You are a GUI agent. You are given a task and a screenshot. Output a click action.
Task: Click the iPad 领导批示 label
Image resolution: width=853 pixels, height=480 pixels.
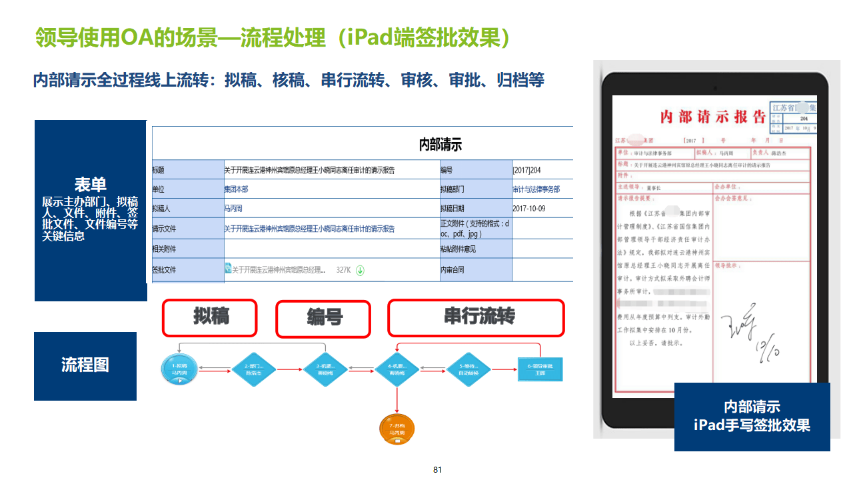[x=729, y=265]
